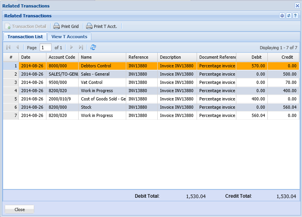The height and width of the screenshot is (217, 302).
Task: Go to the previous page arrow
Action: tap(17, 47)
